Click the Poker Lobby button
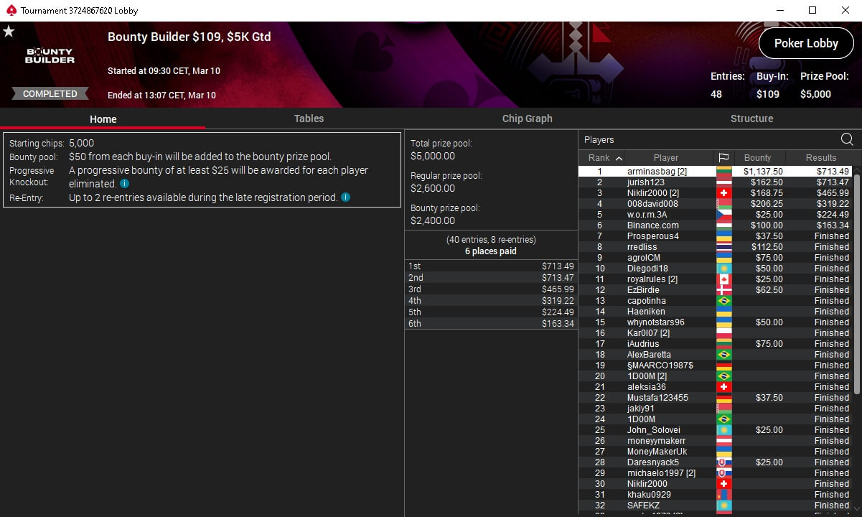 pos(806,43)
